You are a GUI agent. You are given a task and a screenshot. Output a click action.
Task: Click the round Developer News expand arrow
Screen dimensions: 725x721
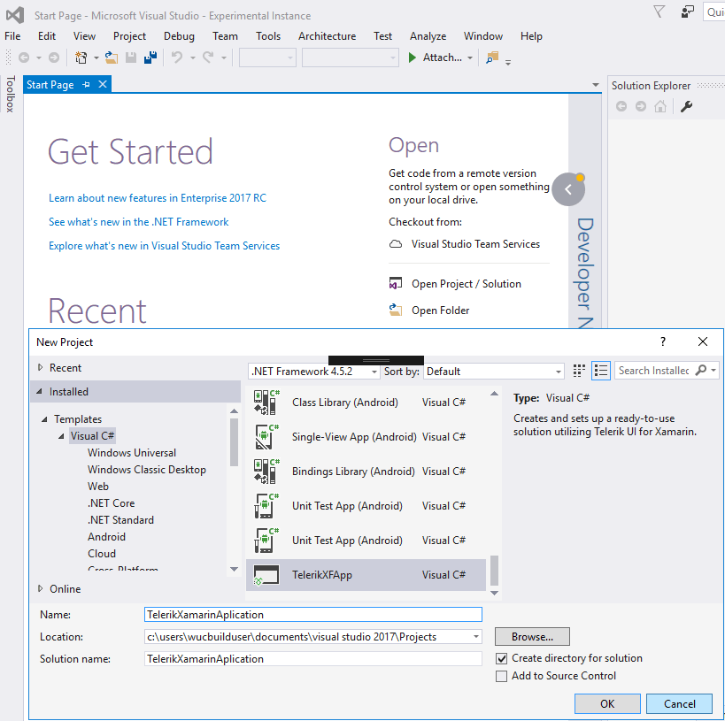click(568, 188)
